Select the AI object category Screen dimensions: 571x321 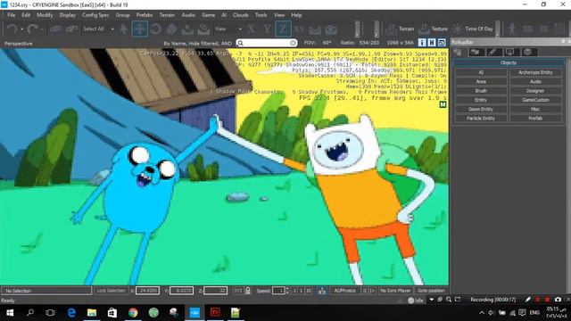481,72
